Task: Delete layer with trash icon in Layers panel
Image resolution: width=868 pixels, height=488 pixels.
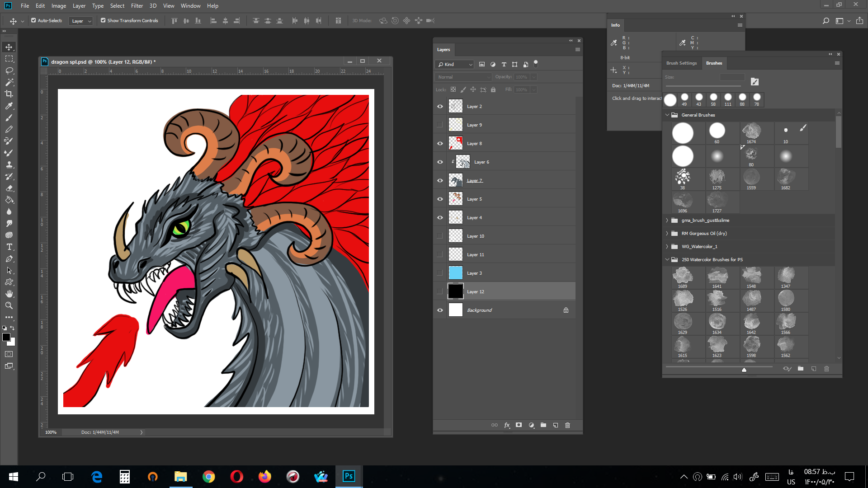Action: click(568, 425)
